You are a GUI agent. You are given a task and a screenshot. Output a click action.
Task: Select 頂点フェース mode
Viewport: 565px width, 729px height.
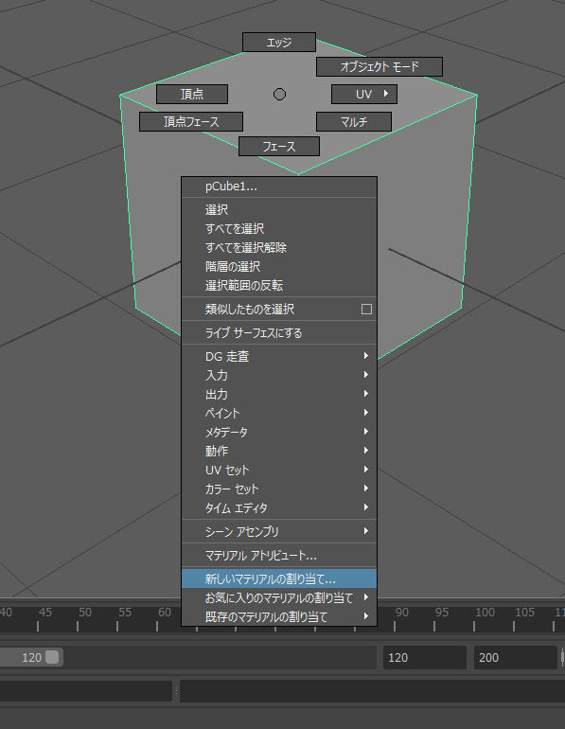[191, 122]
